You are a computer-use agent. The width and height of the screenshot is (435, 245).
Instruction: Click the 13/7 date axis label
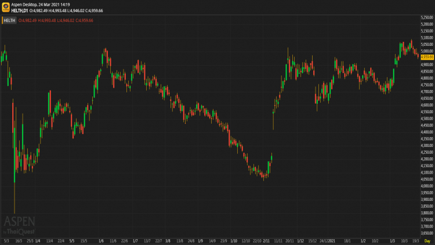tap(147, 241)
